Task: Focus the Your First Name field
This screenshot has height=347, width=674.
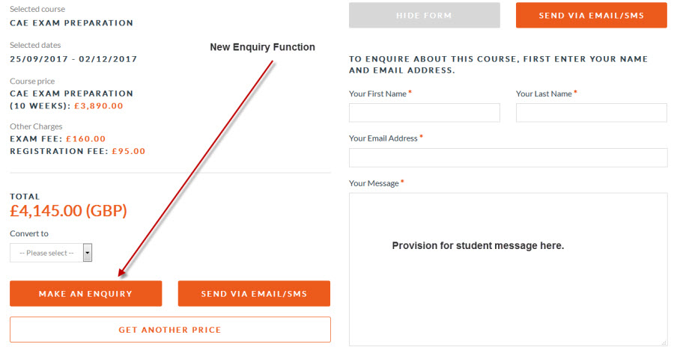Action: click(x=425, y=113)
